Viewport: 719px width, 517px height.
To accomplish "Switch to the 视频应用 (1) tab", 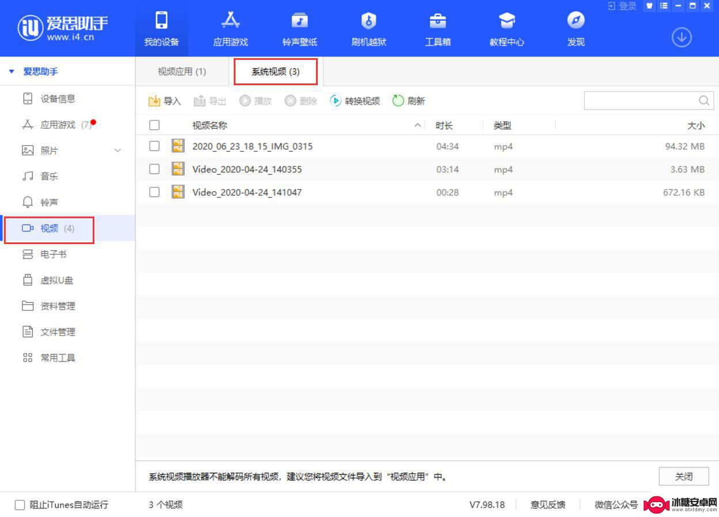I will click(182, 71).
